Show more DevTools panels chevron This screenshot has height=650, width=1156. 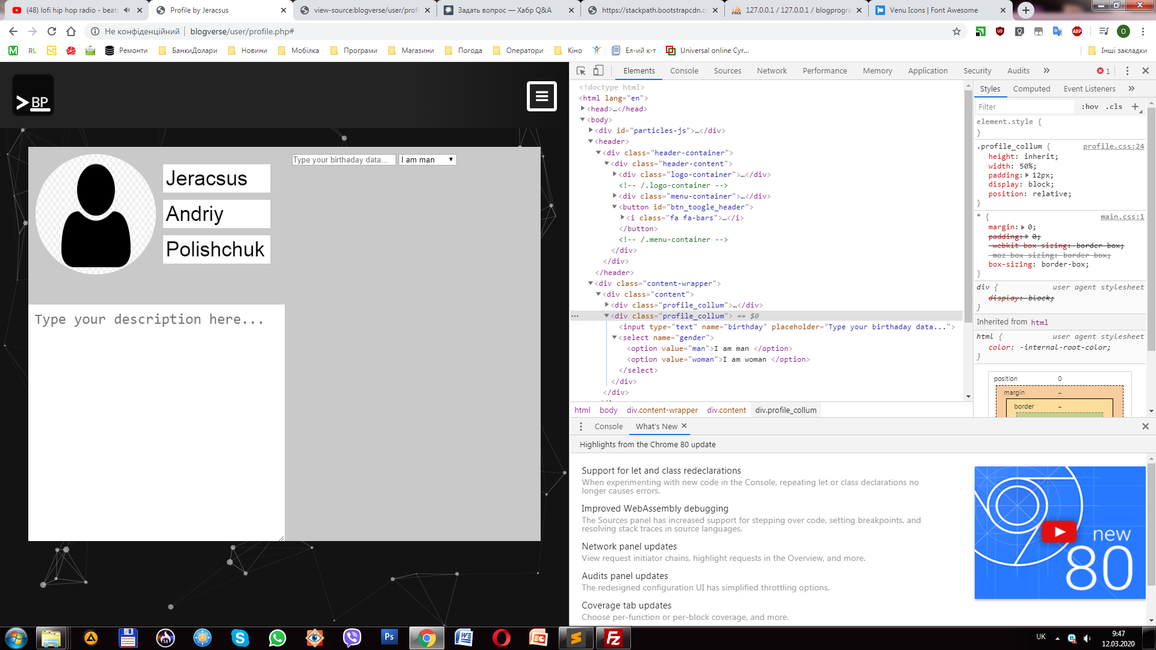[1047, 70]
